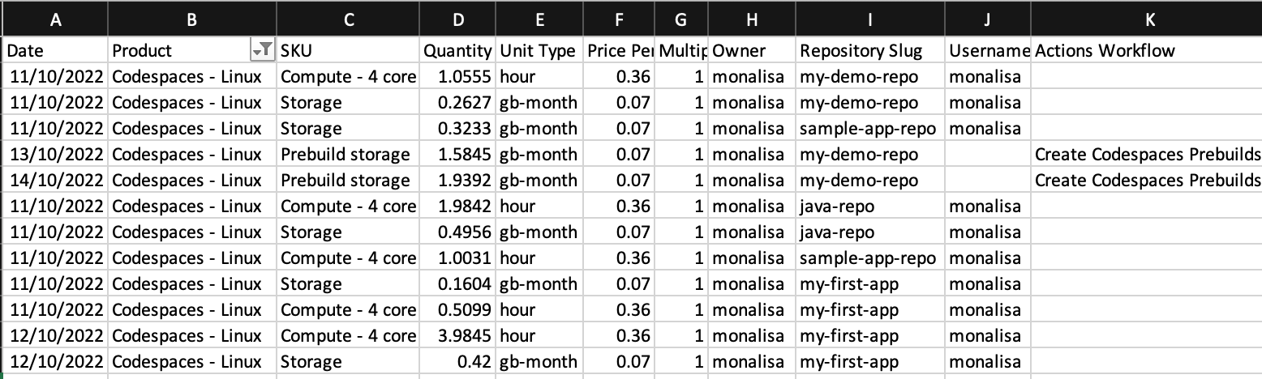Viewport: 1262px width, 379px height.
Task: Click the Unit Type header cell
Action: tap(537, 51)
